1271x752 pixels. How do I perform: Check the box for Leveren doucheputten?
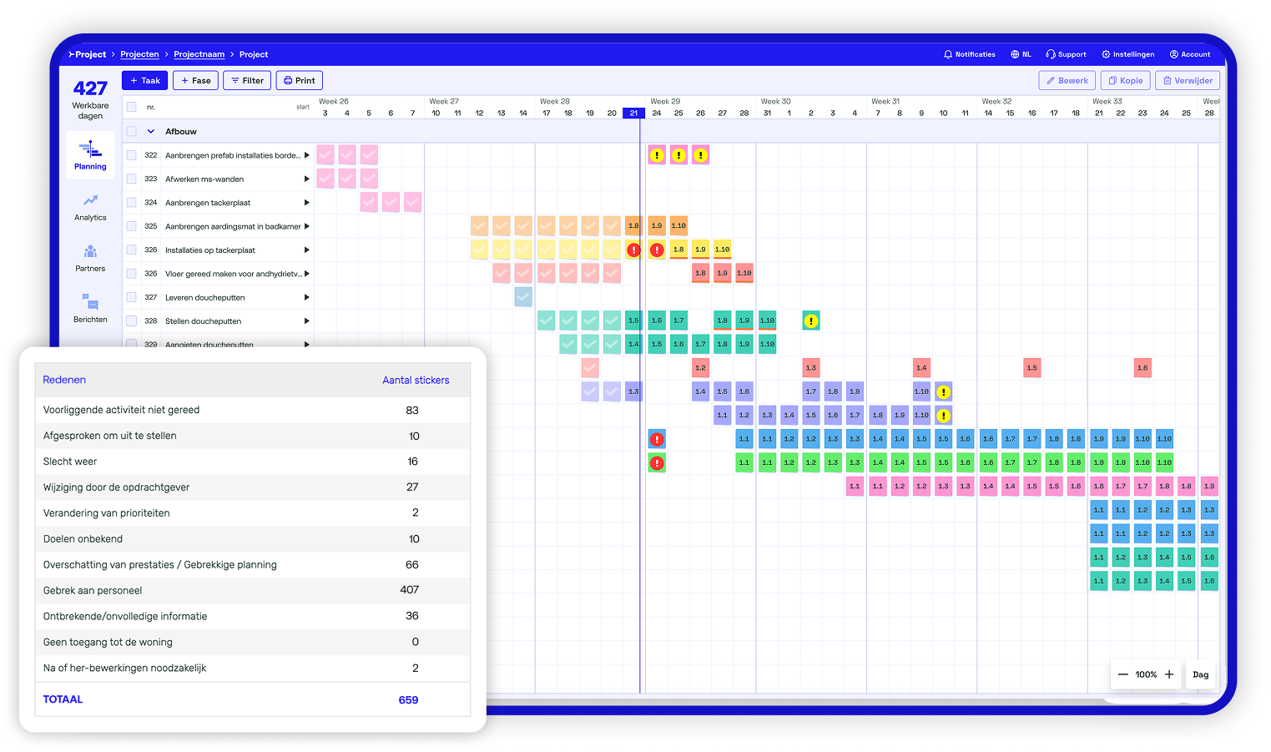pos(131,297)
